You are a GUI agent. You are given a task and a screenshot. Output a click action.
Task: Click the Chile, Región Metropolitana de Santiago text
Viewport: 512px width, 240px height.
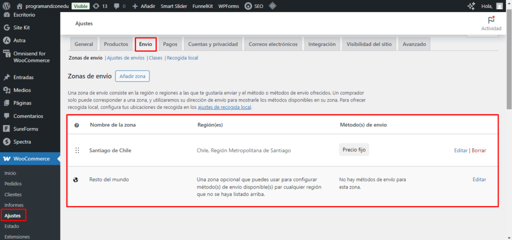(x=243, y=150)
